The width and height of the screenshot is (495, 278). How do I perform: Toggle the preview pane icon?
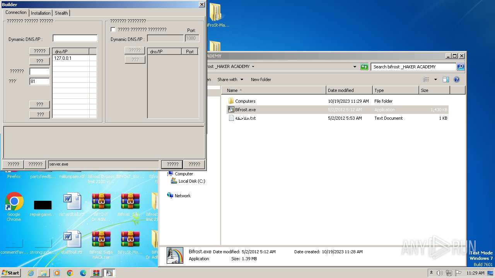(x=445, y=80)
